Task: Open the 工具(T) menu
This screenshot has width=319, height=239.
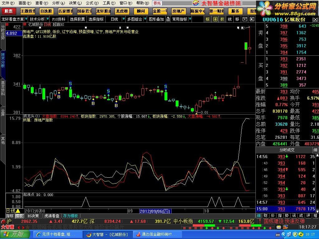Action: point(109,3)
